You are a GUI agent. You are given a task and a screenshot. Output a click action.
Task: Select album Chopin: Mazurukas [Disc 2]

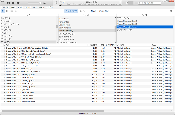coord(127,24)
